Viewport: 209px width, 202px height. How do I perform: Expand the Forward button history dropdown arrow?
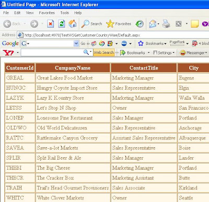pos(42,23)
